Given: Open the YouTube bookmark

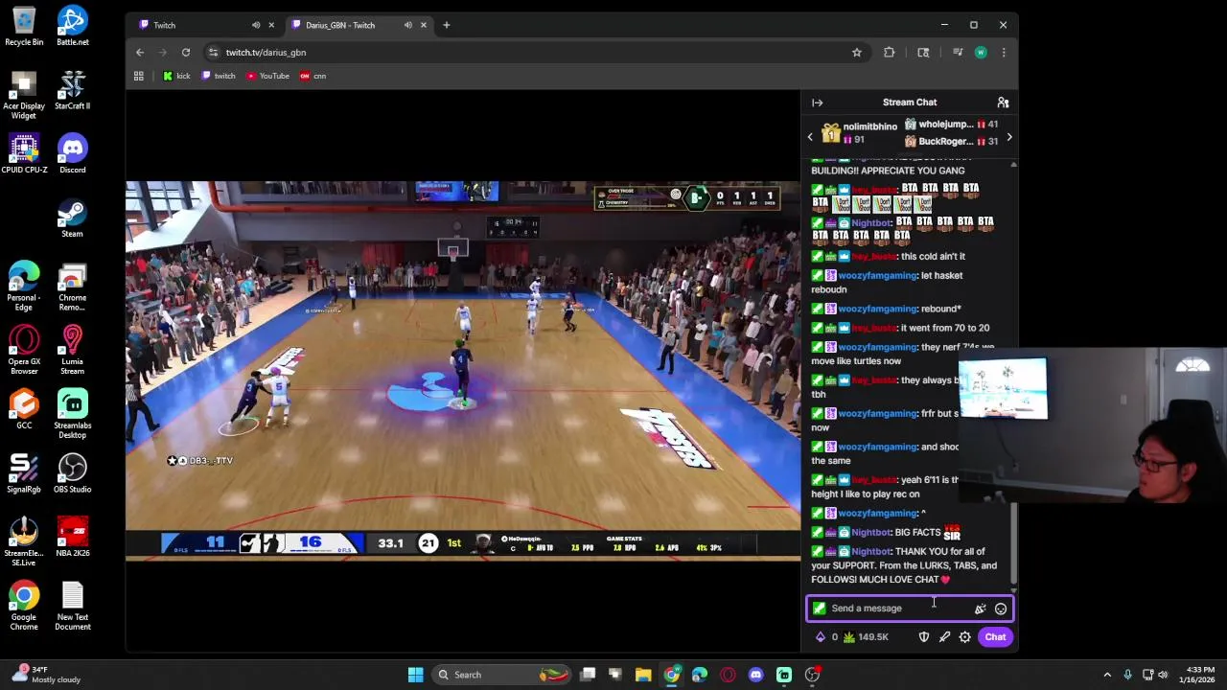Looking at the screenshot, I should (x=268, y=76).
